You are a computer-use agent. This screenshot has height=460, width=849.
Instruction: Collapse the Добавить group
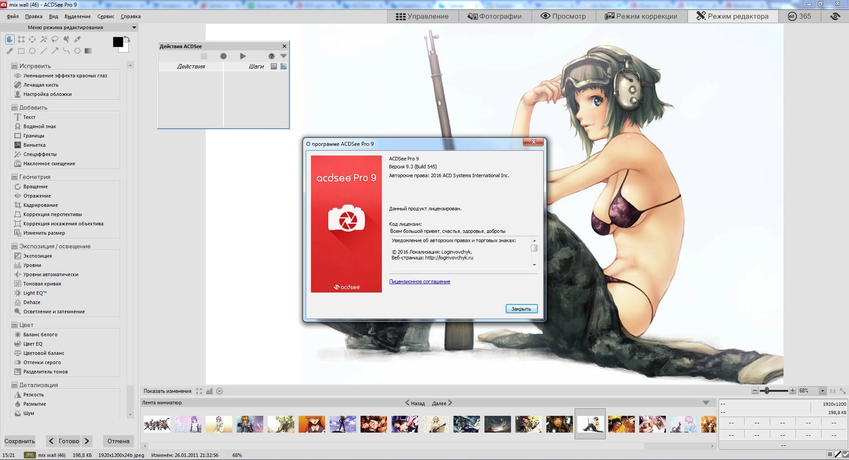15,107
